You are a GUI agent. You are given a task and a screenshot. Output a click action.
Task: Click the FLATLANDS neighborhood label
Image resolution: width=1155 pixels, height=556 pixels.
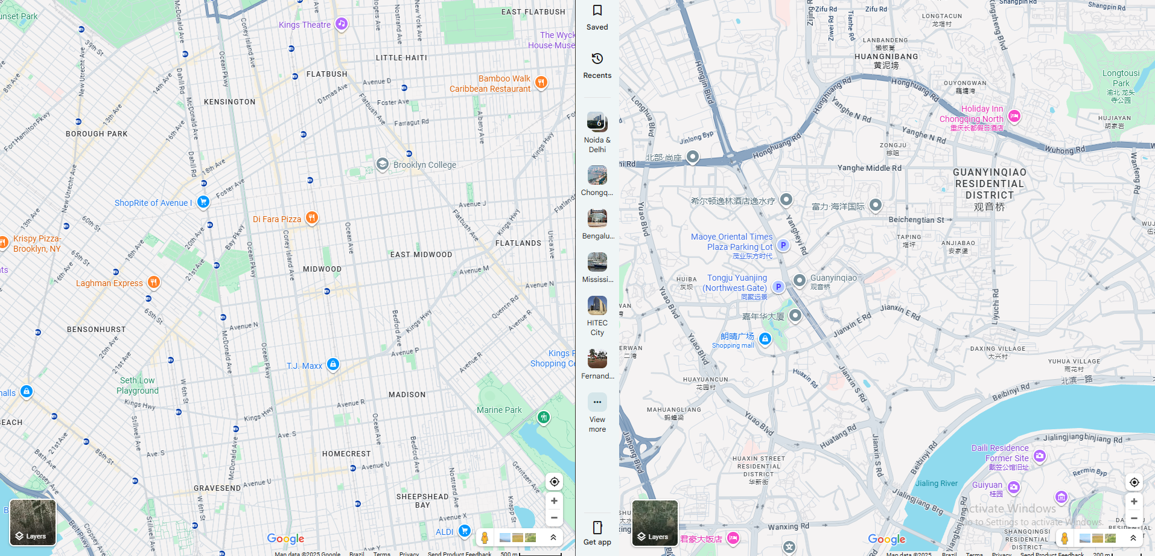pos(518,243)
